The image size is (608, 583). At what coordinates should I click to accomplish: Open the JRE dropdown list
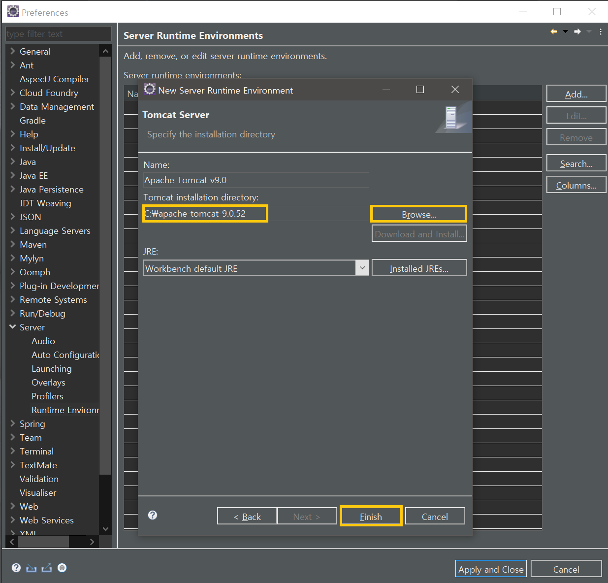(362, 268)
